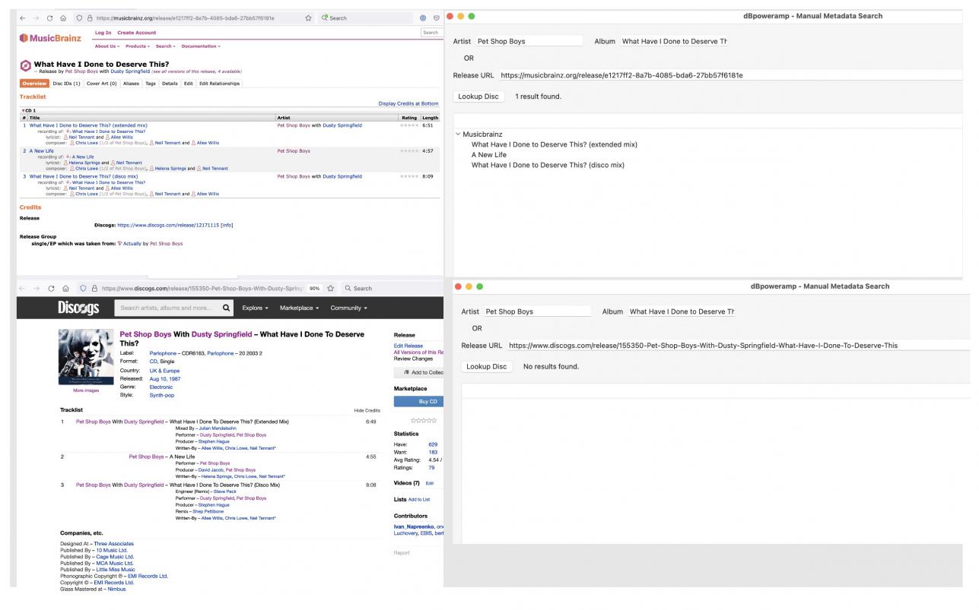Click the Discogs logo
979x610 pixels.
(78, 308)
